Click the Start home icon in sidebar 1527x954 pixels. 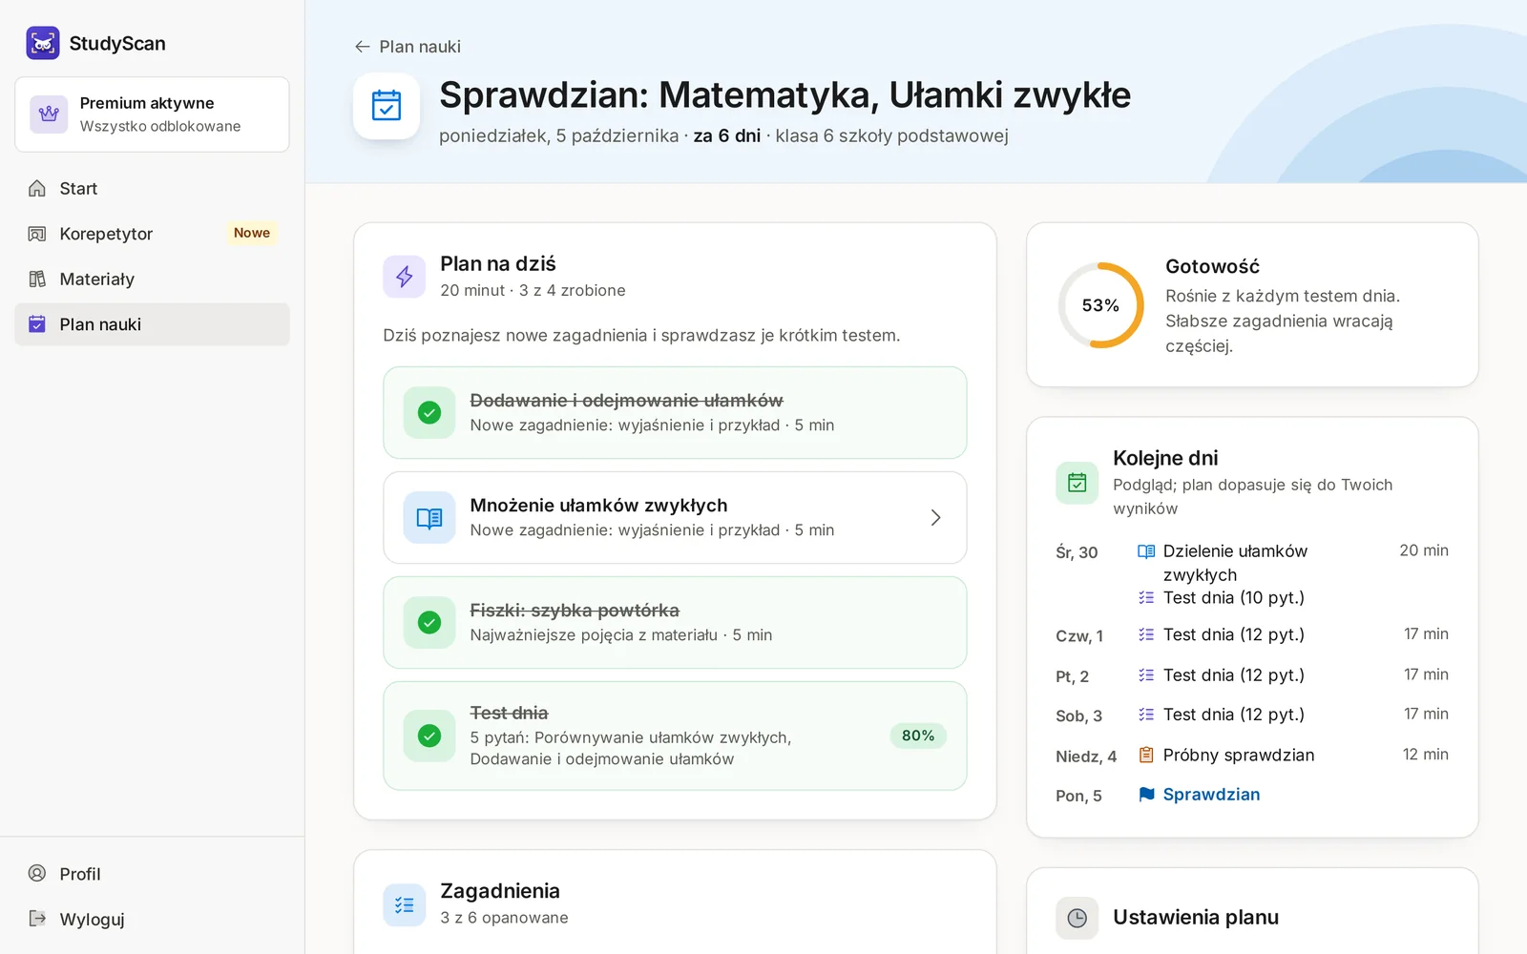point(37,189)
